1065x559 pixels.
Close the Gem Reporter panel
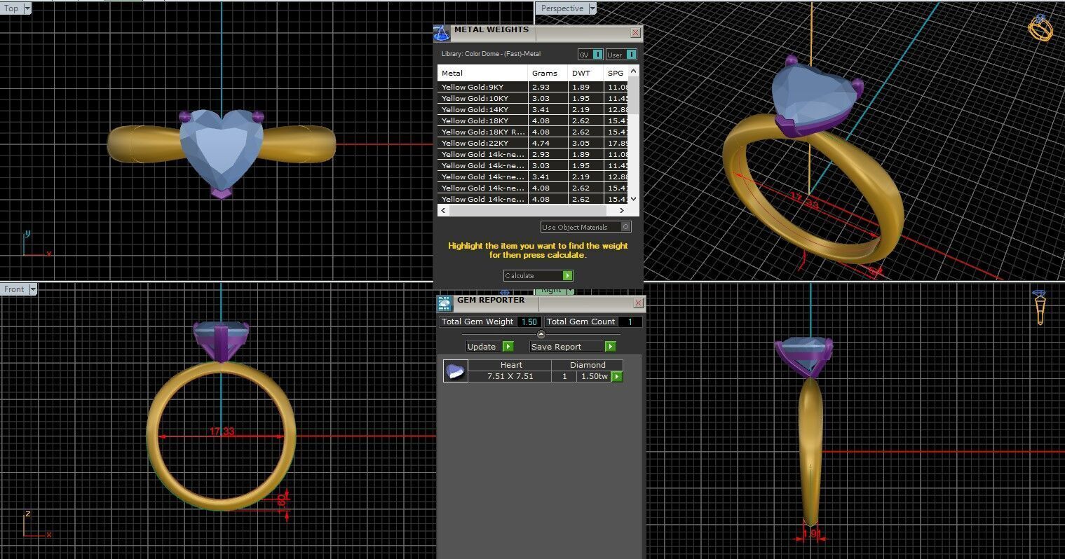[638, 303]
